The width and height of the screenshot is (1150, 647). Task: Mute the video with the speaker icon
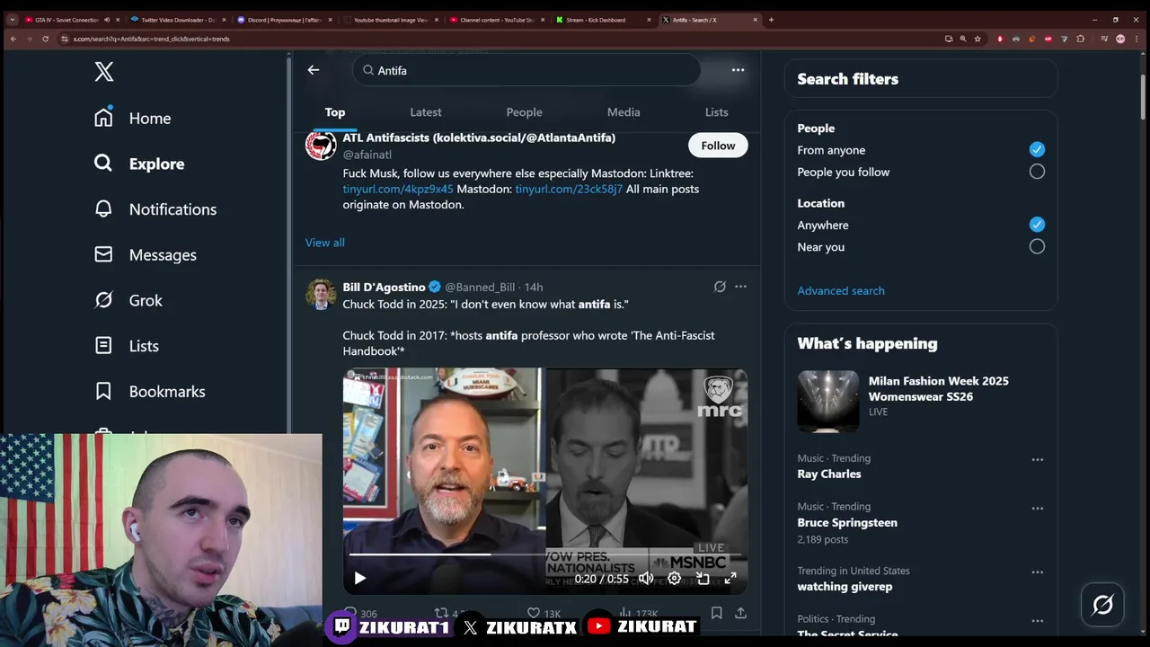pos(646,579)
